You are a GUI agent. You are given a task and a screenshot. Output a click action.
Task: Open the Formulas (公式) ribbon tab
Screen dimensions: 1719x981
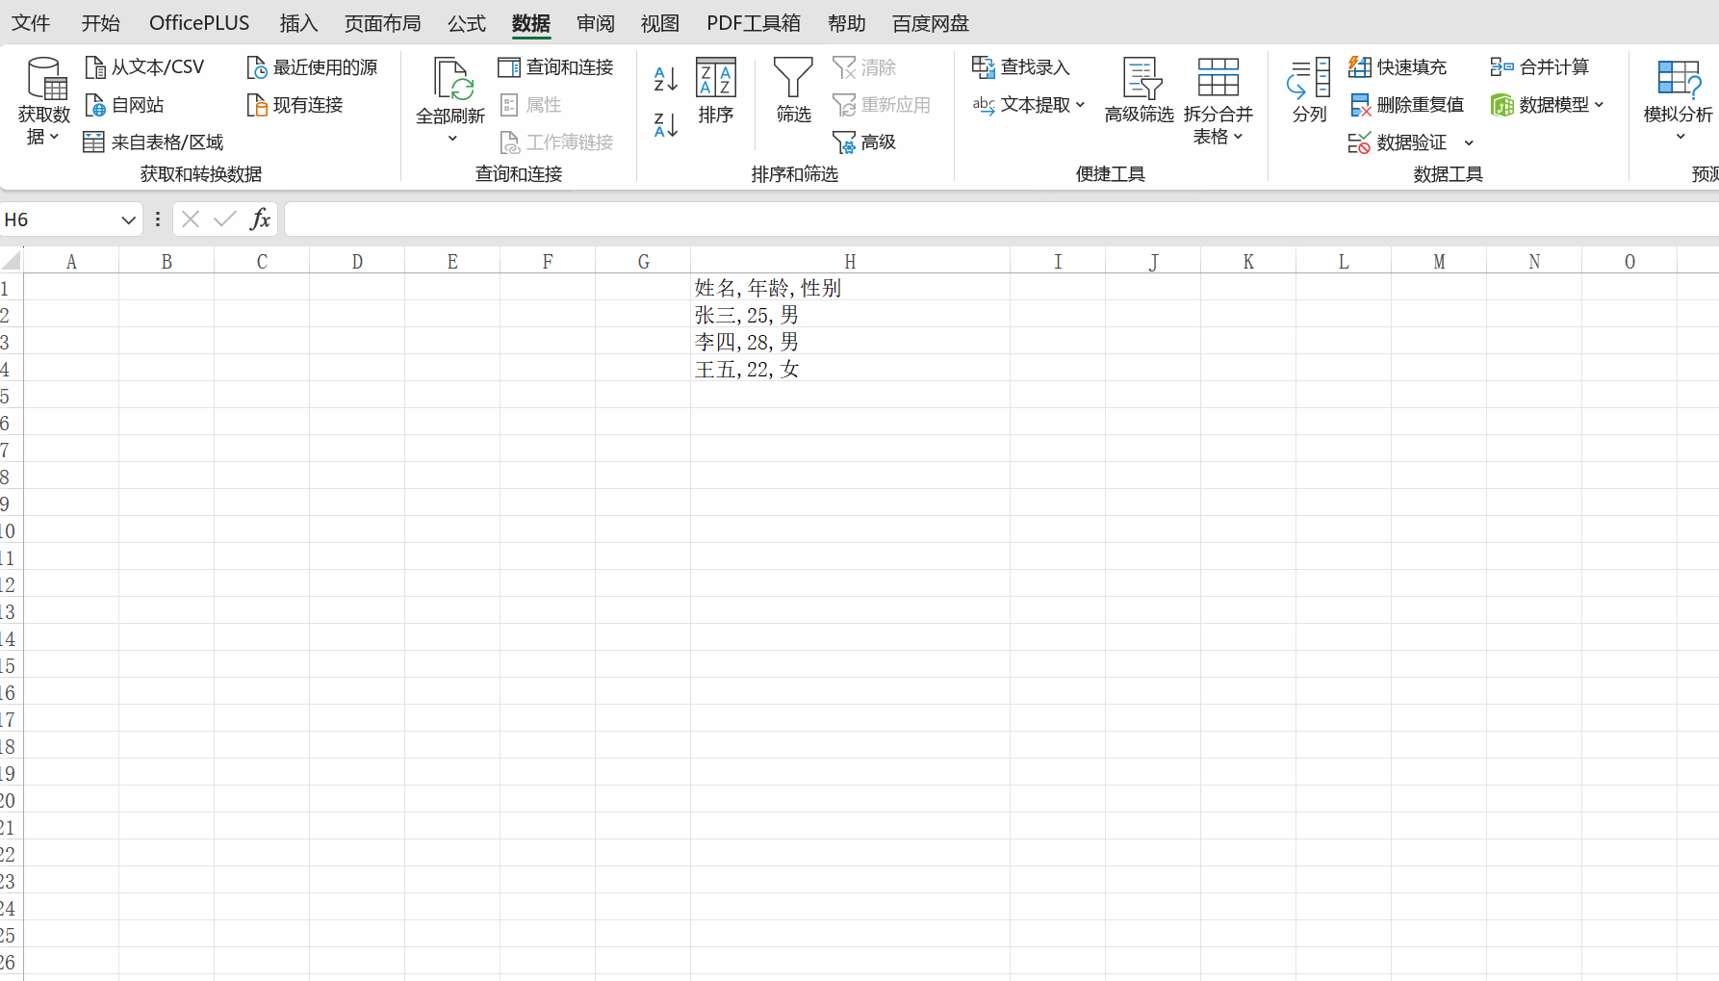click(x=467, y=23)
